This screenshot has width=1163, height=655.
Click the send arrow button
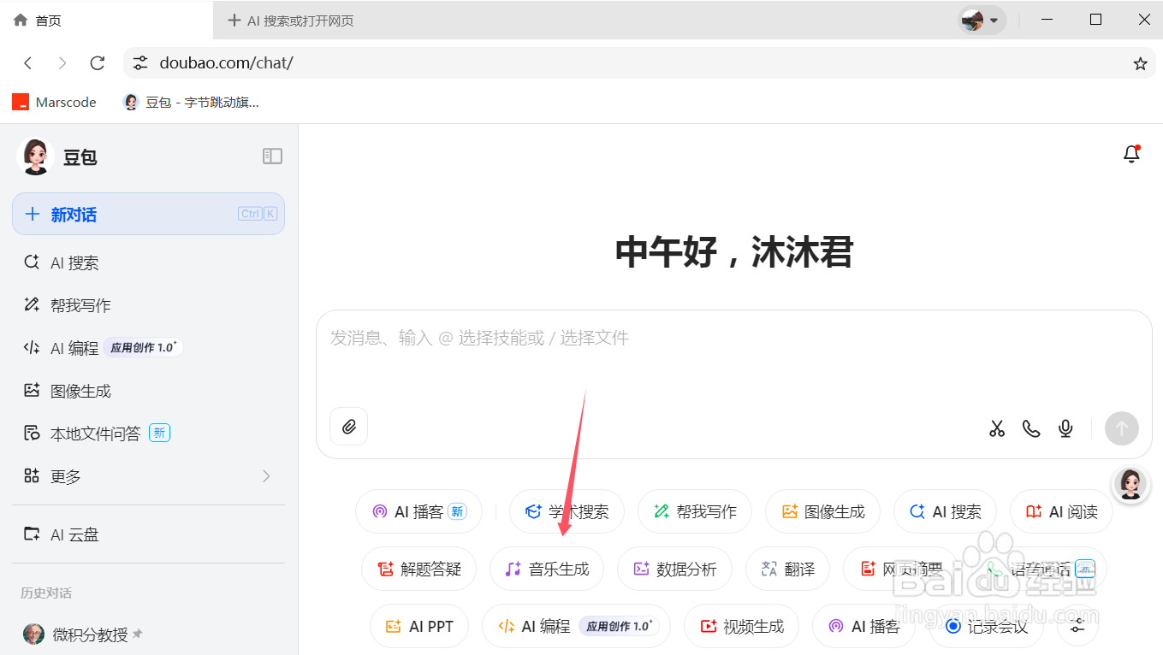[x=1121, y=428]
